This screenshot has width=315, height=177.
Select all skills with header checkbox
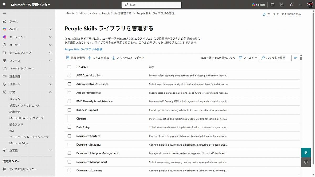point(69,67)
